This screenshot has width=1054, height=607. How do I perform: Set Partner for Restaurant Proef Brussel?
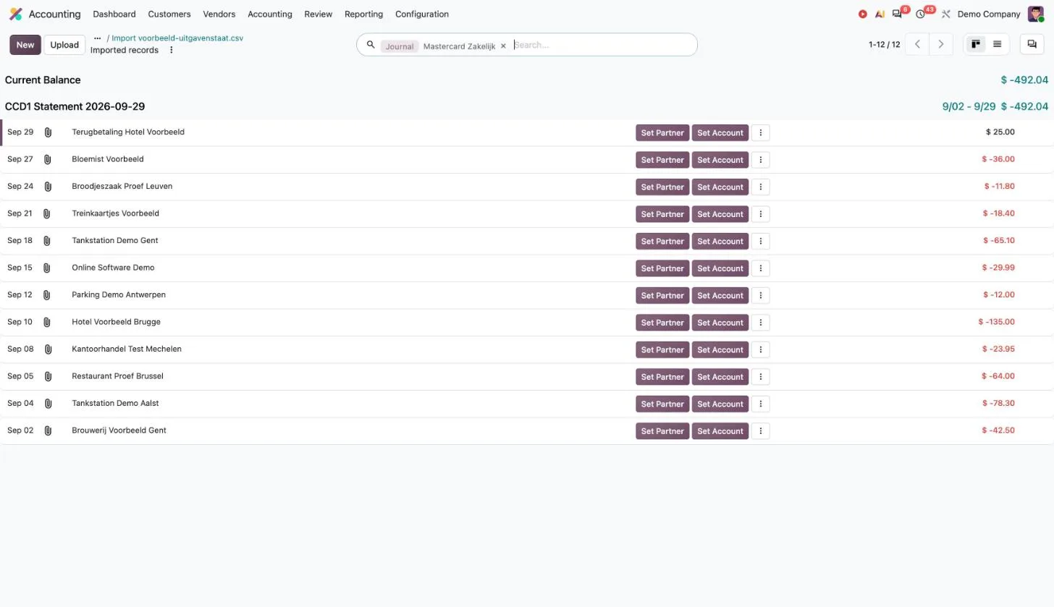tap(662, 377)
